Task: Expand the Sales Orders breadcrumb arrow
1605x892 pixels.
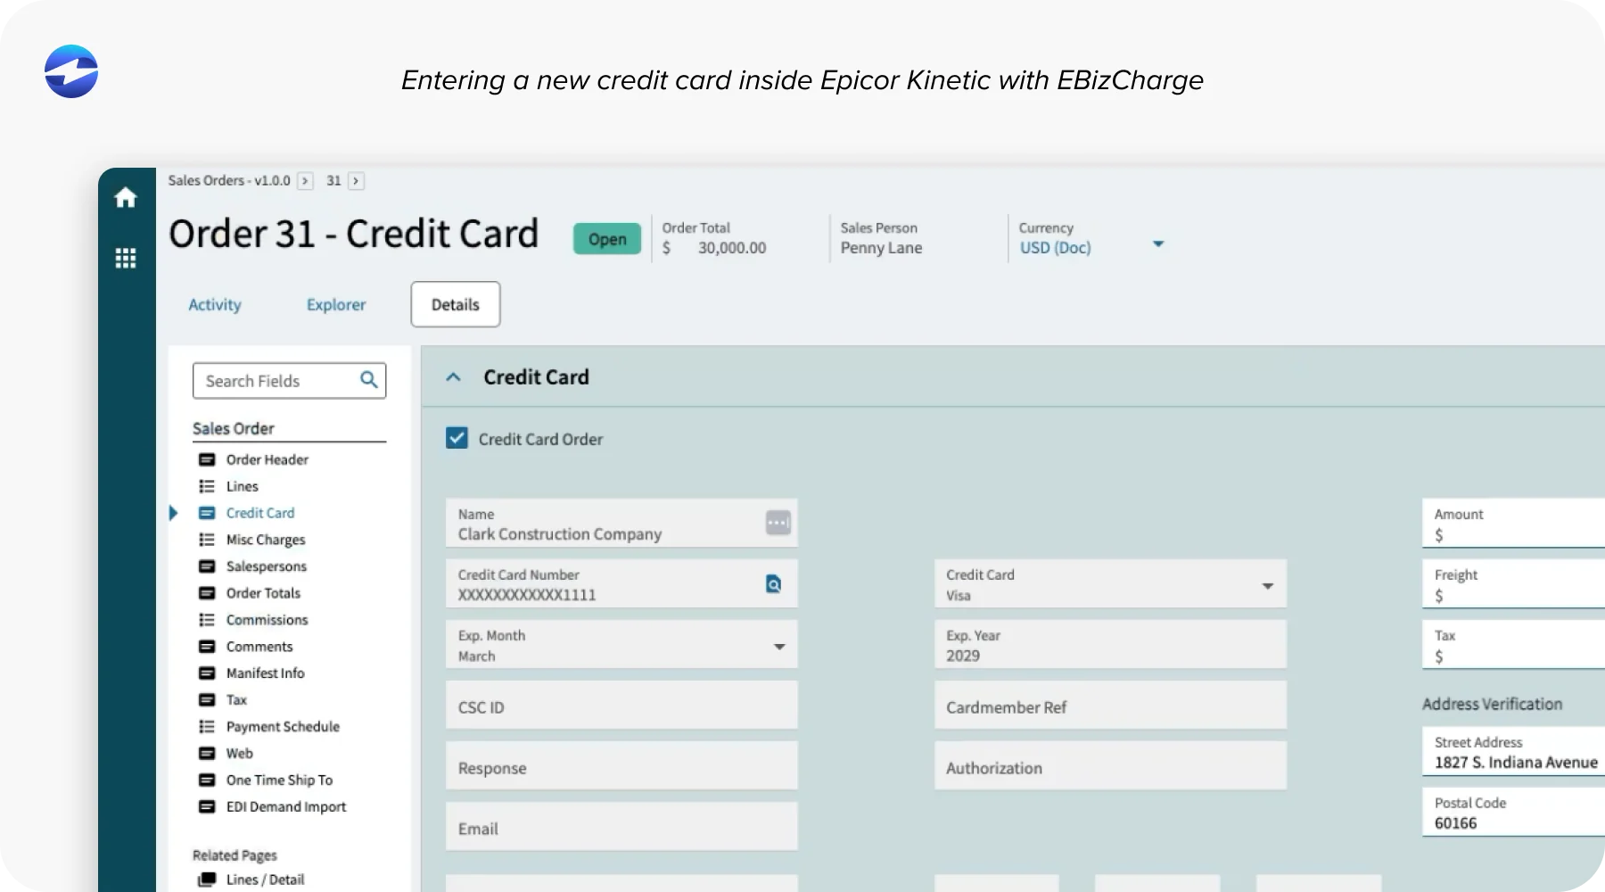Action: coord(305,181)
